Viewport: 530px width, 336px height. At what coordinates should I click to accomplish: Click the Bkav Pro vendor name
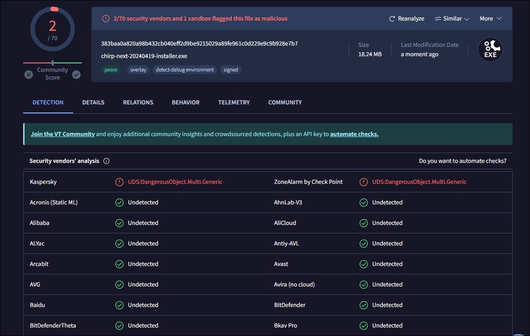(x=286, y=325)
